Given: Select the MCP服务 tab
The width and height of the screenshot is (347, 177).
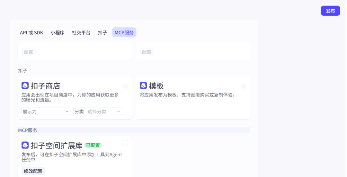Looking at the screenshot, I should click(x=124, y=32).
